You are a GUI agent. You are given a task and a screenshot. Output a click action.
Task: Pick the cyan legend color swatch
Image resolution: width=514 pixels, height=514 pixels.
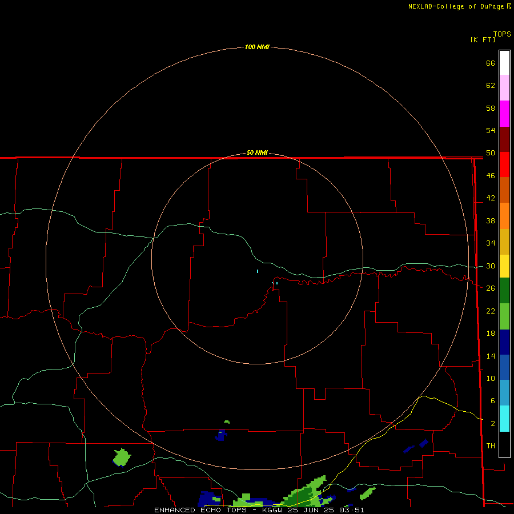tap(504, 419)
